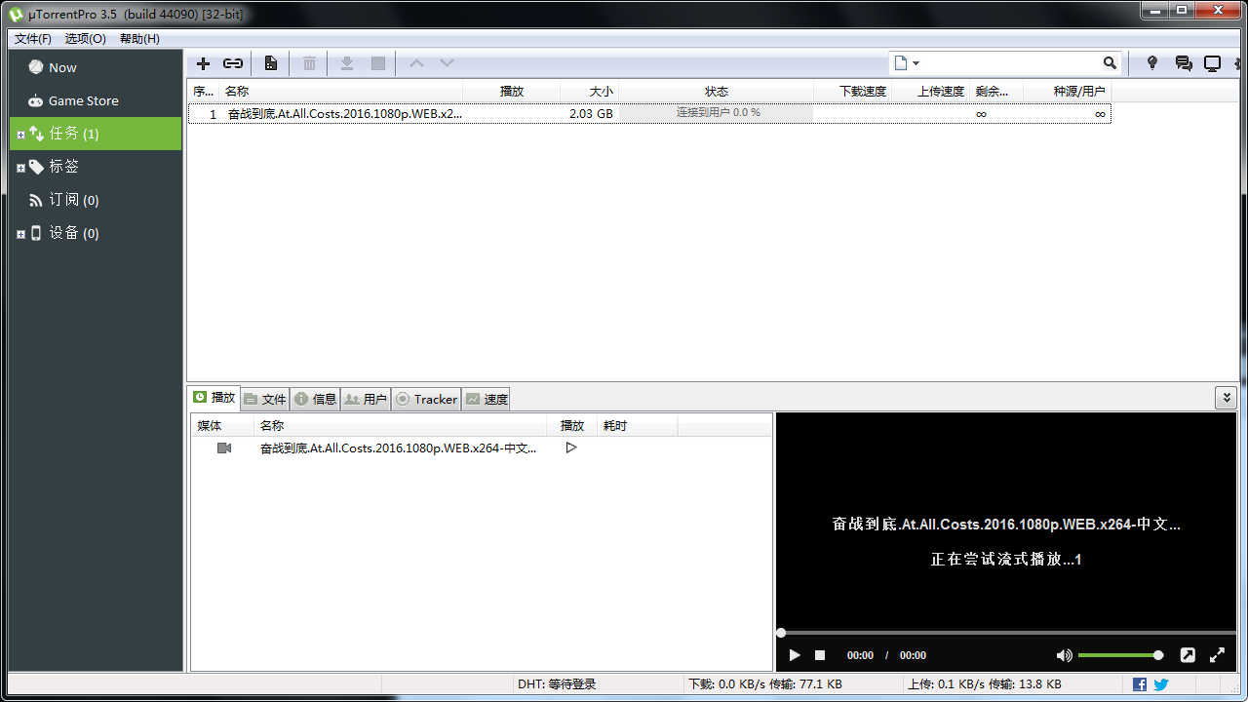
Task: Click the Add Torrent plus icon
Action: [x=203, y=63]
